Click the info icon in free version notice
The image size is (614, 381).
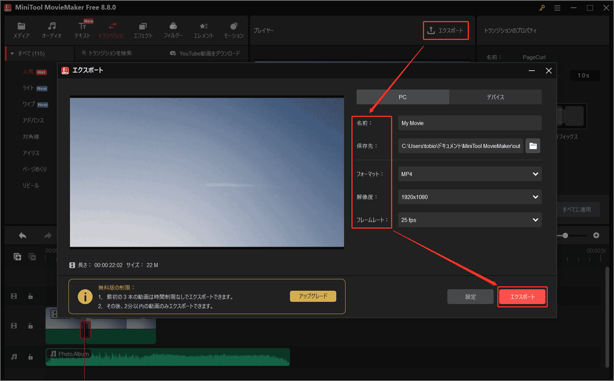(85, 297)
